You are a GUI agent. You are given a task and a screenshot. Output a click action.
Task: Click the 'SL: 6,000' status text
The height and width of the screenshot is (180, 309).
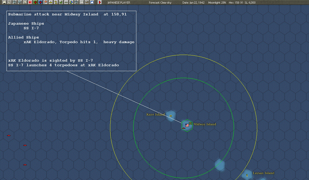click(x=250, y=3)
